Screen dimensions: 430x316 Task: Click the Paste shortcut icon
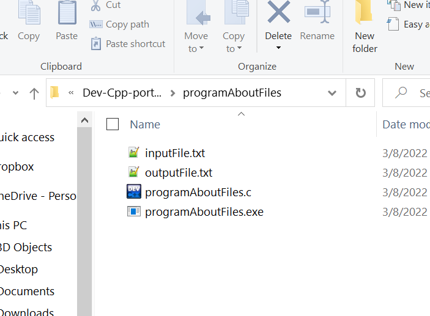click(x=96, y=43)
